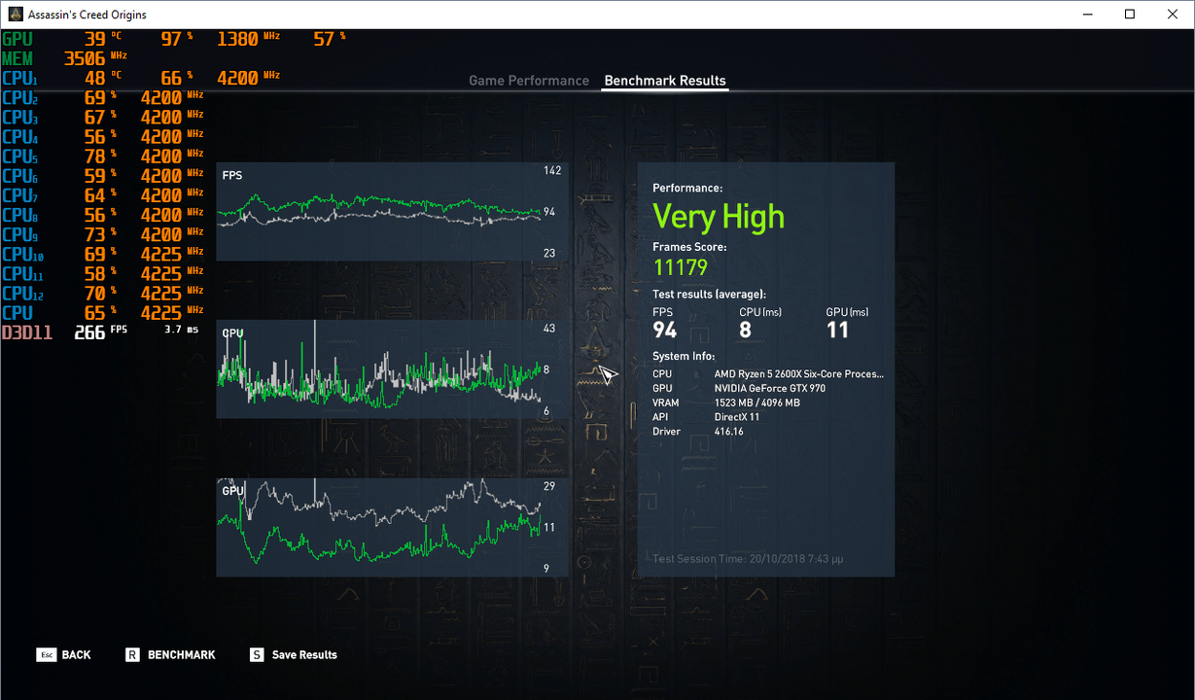Click the VRAM 1523 MB / 4096 MB value
The width and height of the screenshot is (1195, 700).
(x=756, y=402)
